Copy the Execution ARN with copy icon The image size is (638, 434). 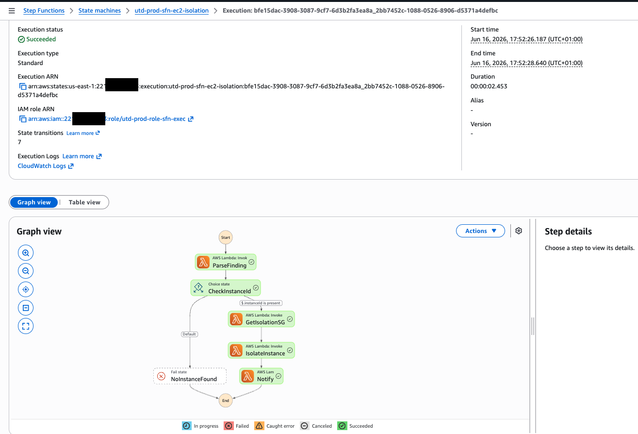pos(22,86)
